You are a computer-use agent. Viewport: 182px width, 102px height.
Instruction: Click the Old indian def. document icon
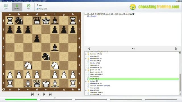click(x=88, y=63)
